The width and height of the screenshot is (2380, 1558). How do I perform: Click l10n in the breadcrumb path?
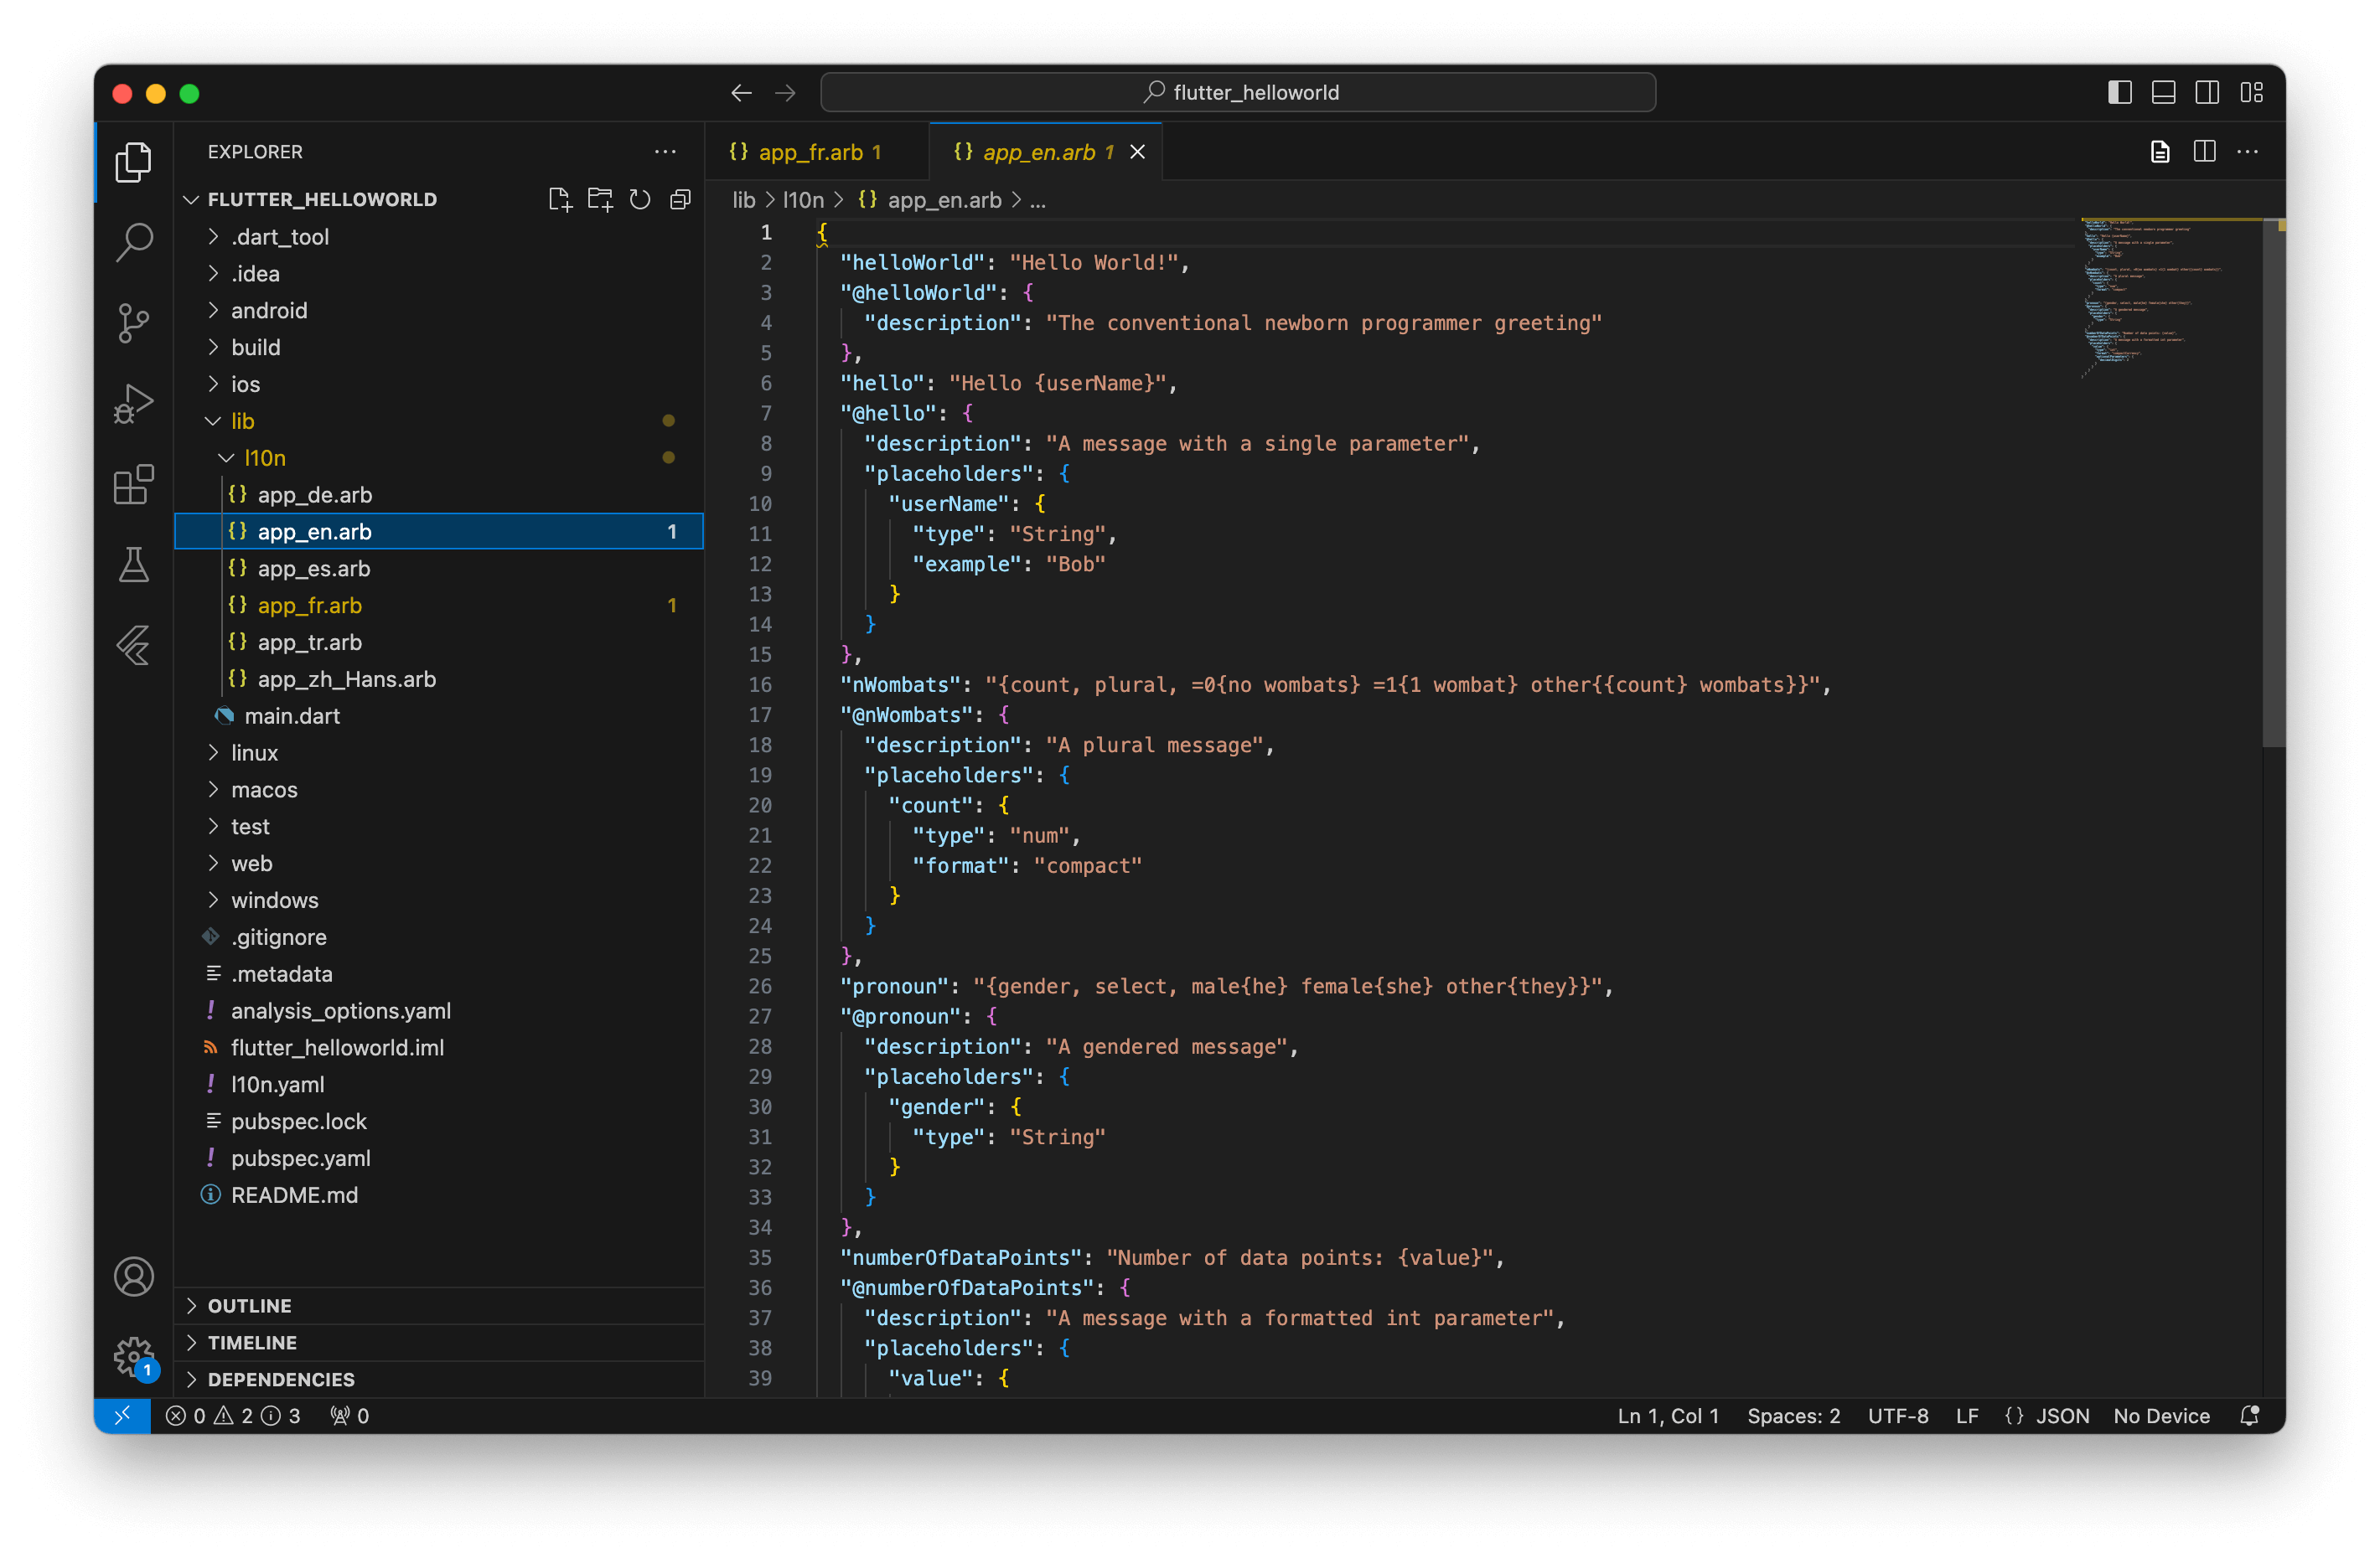coord(803,200)
